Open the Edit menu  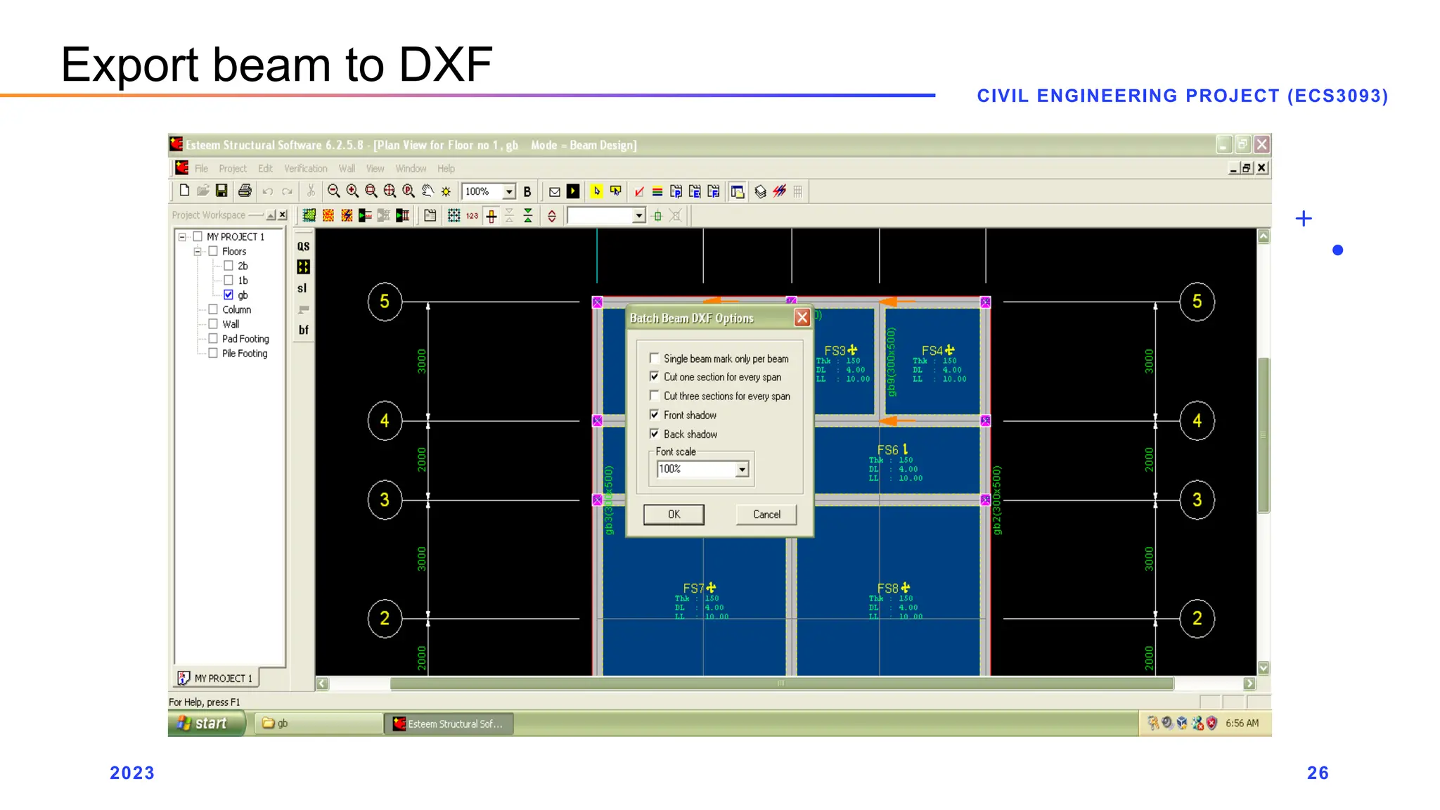265,168
